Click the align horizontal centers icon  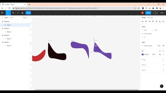(x=146, y=21)
